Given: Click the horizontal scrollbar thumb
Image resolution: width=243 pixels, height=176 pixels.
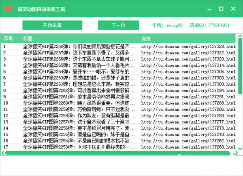Looking at the screenshot, I should [117, 153].
